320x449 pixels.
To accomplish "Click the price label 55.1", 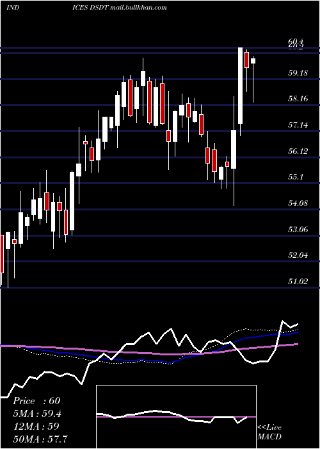I will [x=296, y=177].
